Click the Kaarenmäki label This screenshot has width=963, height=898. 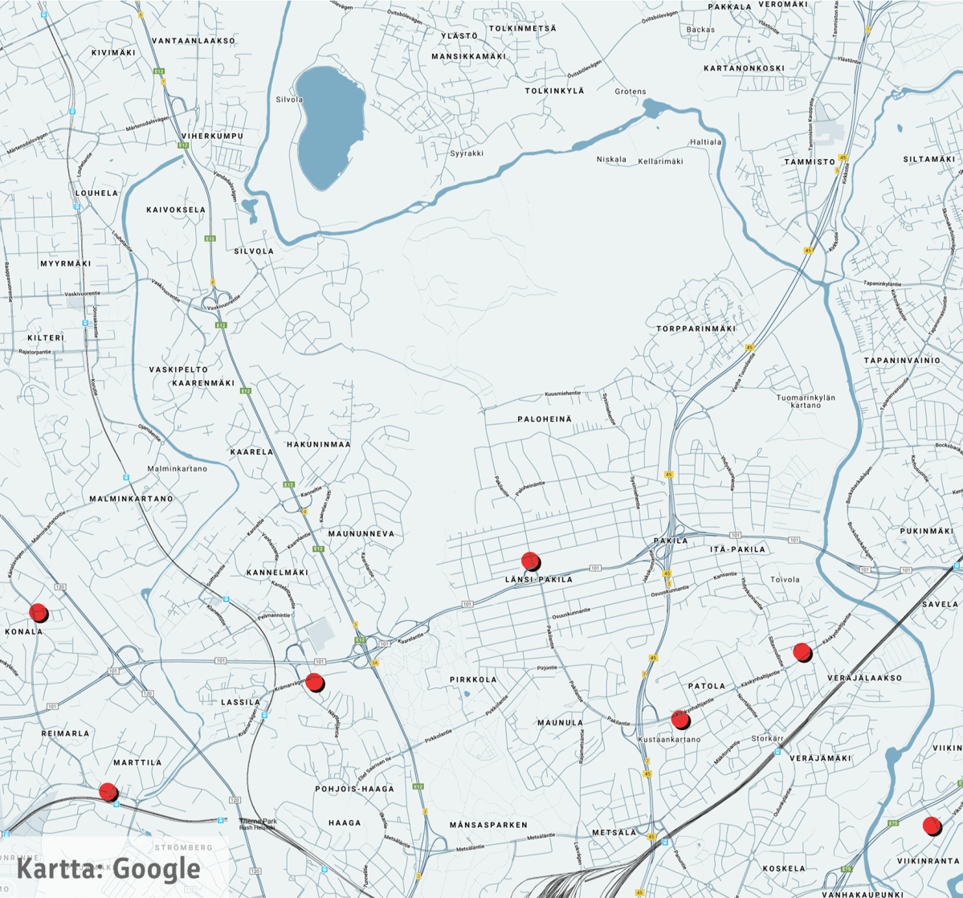[203, 382]
